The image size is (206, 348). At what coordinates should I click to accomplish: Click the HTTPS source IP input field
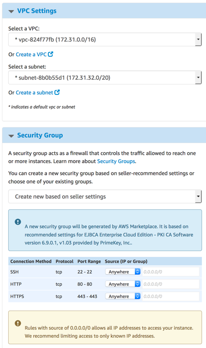coord(170,296)
